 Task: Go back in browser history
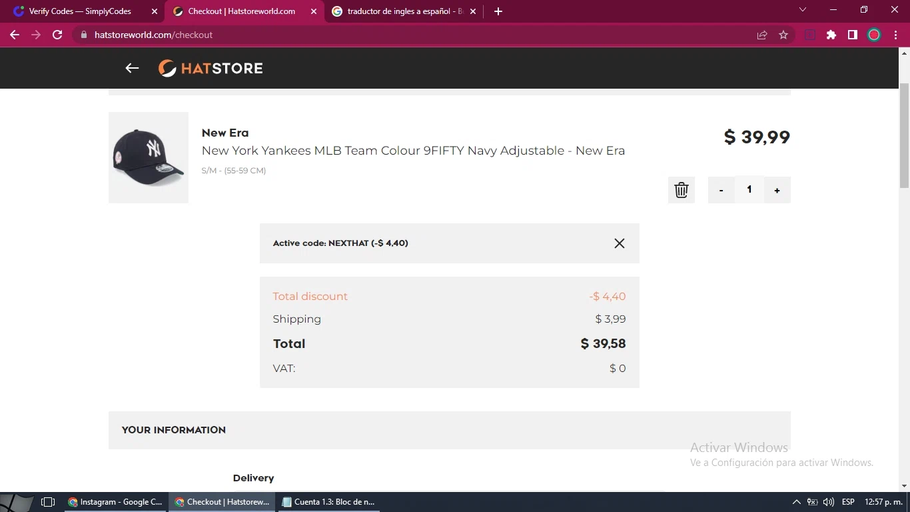pos(15,35)
